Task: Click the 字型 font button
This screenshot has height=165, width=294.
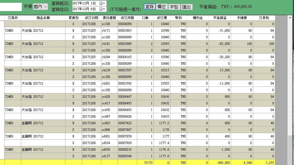Action: tap(174, 7)
